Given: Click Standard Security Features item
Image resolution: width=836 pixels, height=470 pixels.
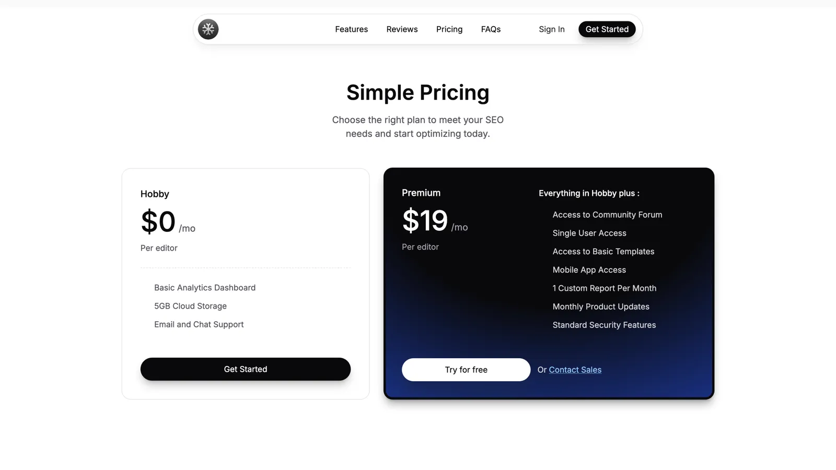Looking at the screenshot, I should 604,325.
